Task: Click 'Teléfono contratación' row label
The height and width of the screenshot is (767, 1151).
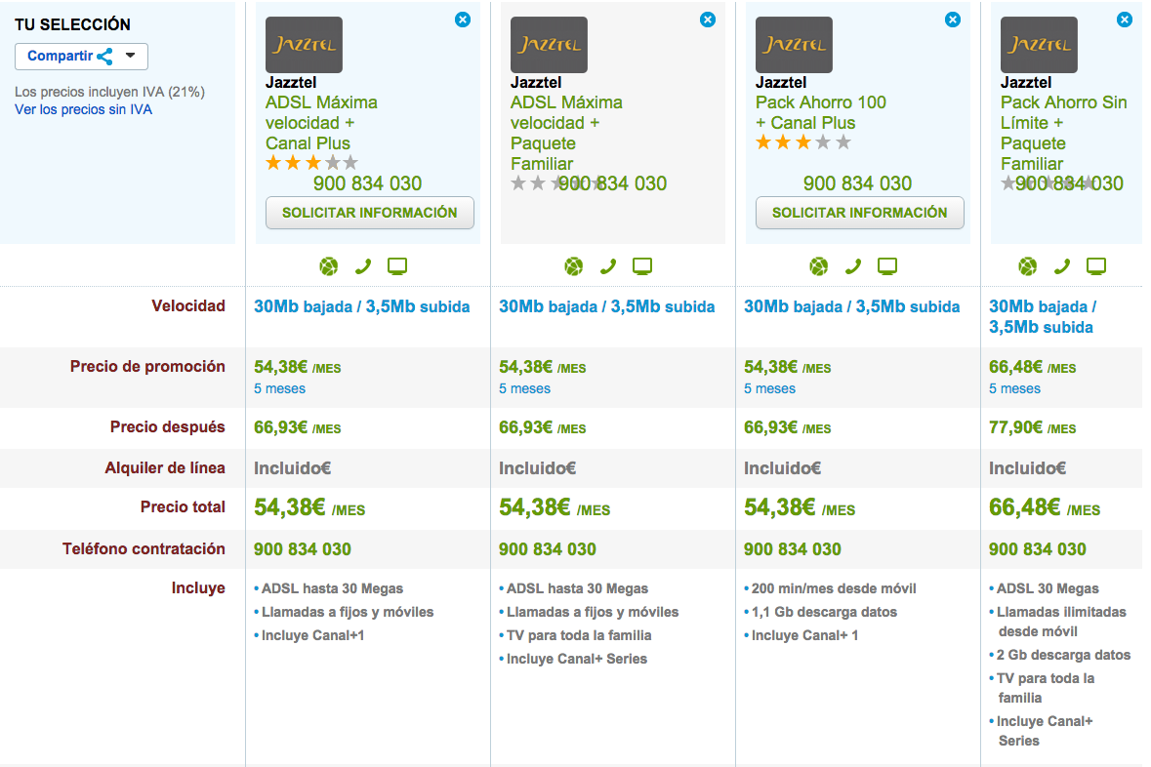Action: click(x=144, y=548)
